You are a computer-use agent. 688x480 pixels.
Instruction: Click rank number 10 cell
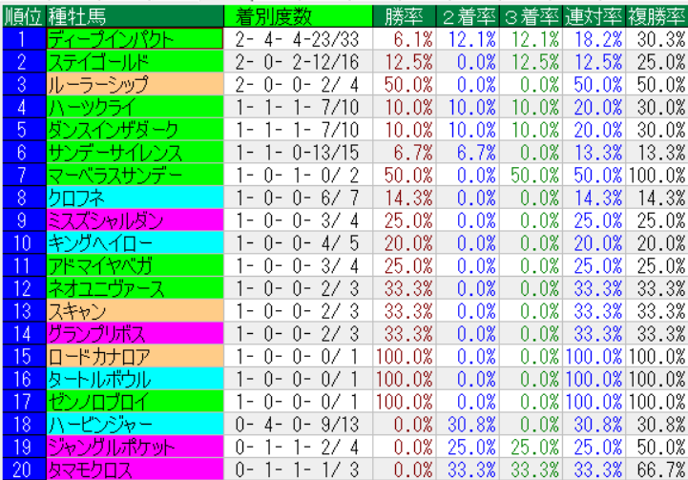[x=24, y=243]
